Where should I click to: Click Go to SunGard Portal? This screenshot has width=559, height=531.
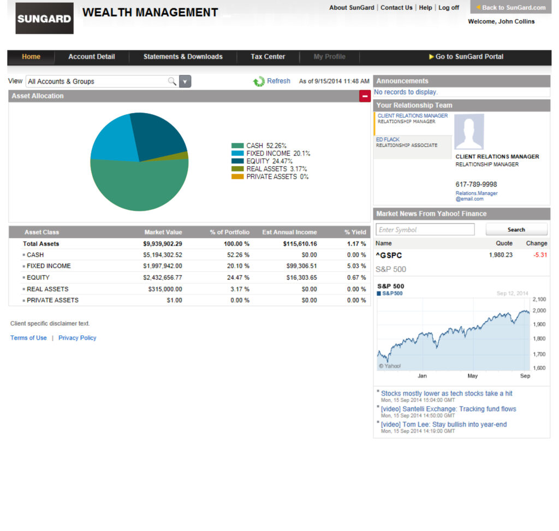tap(469, 56)
